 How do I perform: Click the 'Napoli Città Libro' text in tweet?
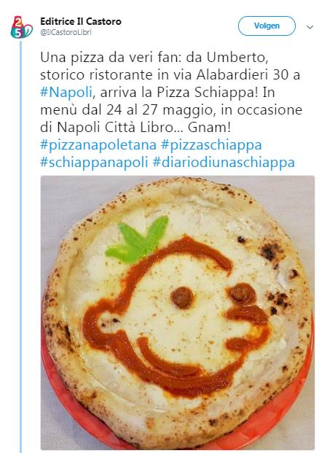(112, 128)
